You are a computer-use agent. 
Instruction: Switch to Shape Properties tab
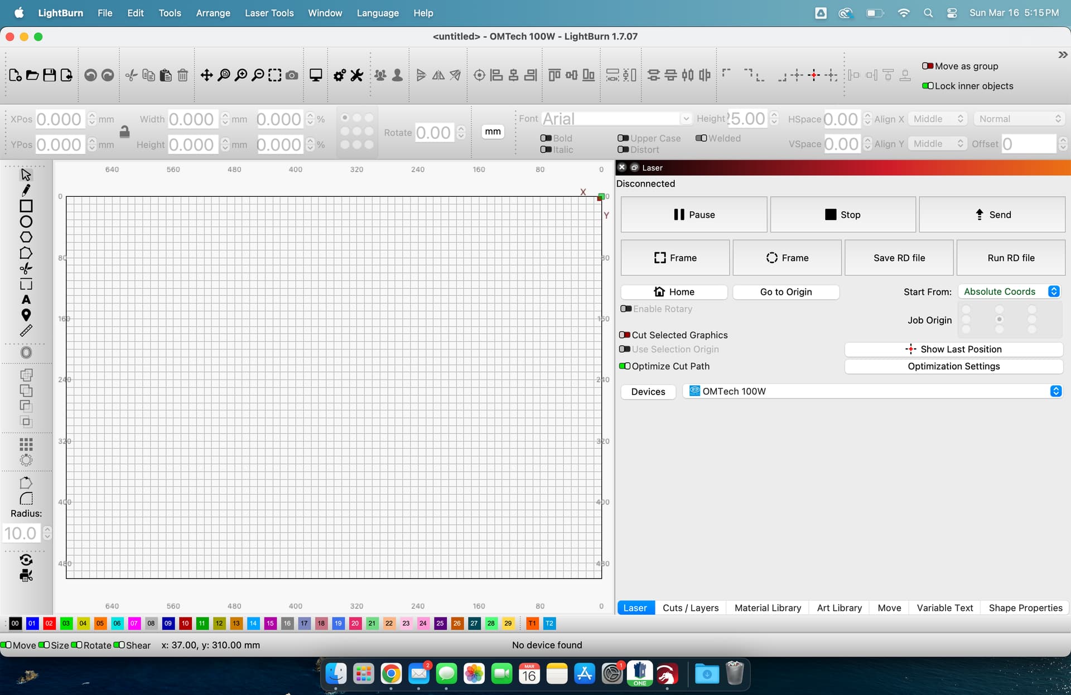1025,607
